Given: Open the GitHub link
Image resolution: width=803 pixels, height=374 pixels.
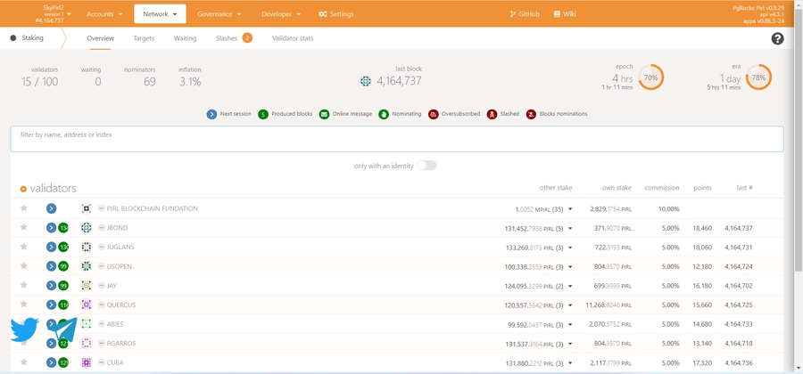Looking at the screenshot, I should 525,14.
